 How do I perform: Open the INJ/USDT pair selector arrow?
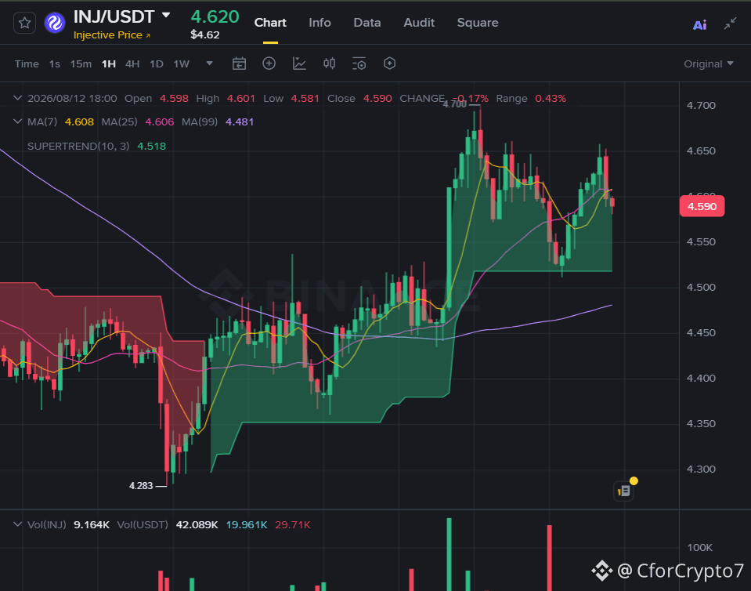pyautogui.click(x=166, y=16)
